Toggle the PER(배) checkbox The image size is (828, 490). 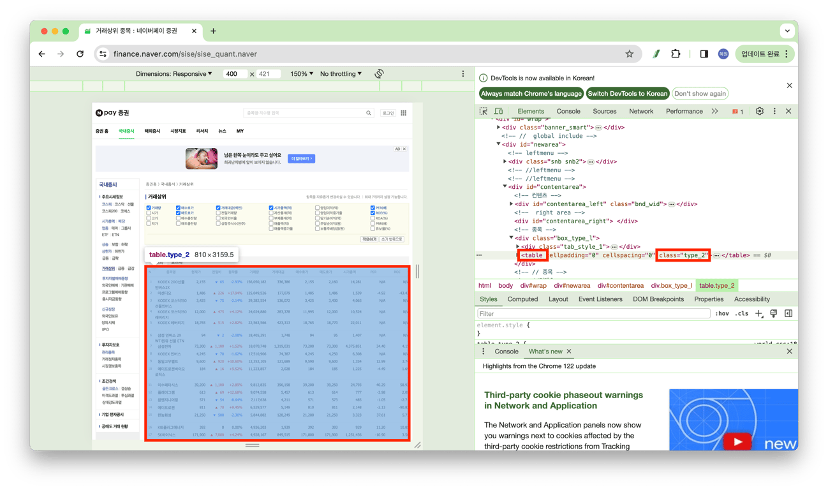coord(373,208)
